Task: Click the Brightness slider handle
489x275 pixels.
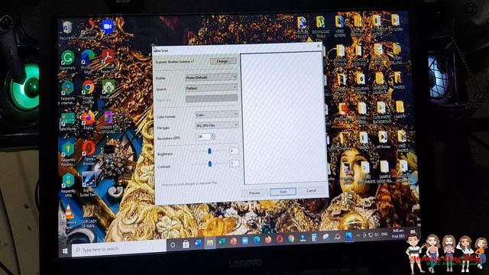Action: [x=209, y=151]
